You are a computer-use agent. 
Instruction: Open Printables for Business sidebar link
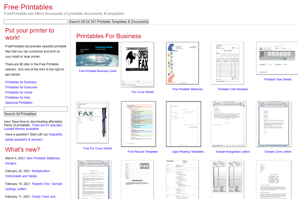(21, 82)
